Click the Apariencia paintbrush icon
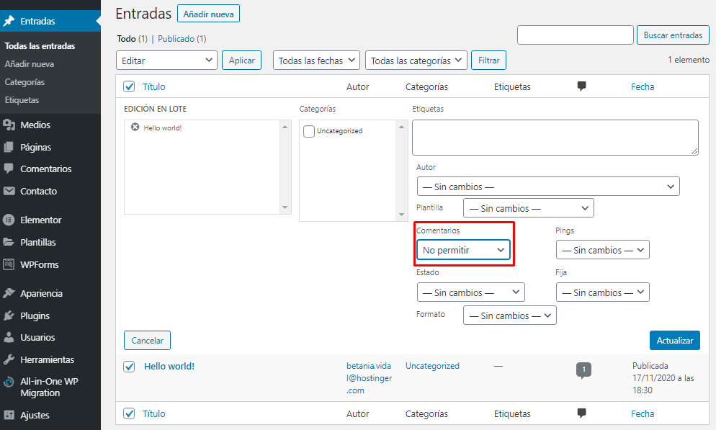This screenshot has width=716, height=430. pyautogui.click(x=9, y=293)
